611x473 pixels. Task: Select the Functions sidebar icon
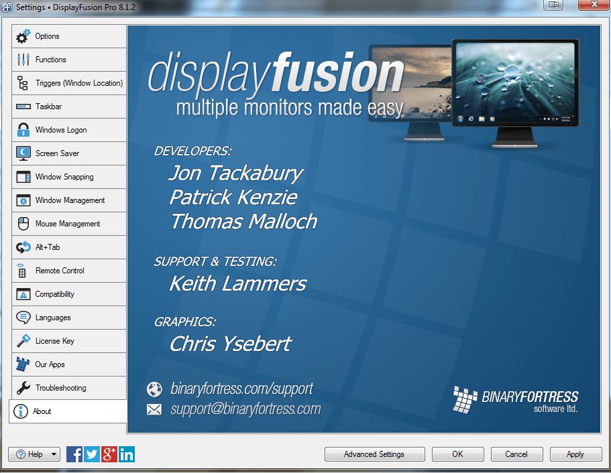(x=22, y=60)
